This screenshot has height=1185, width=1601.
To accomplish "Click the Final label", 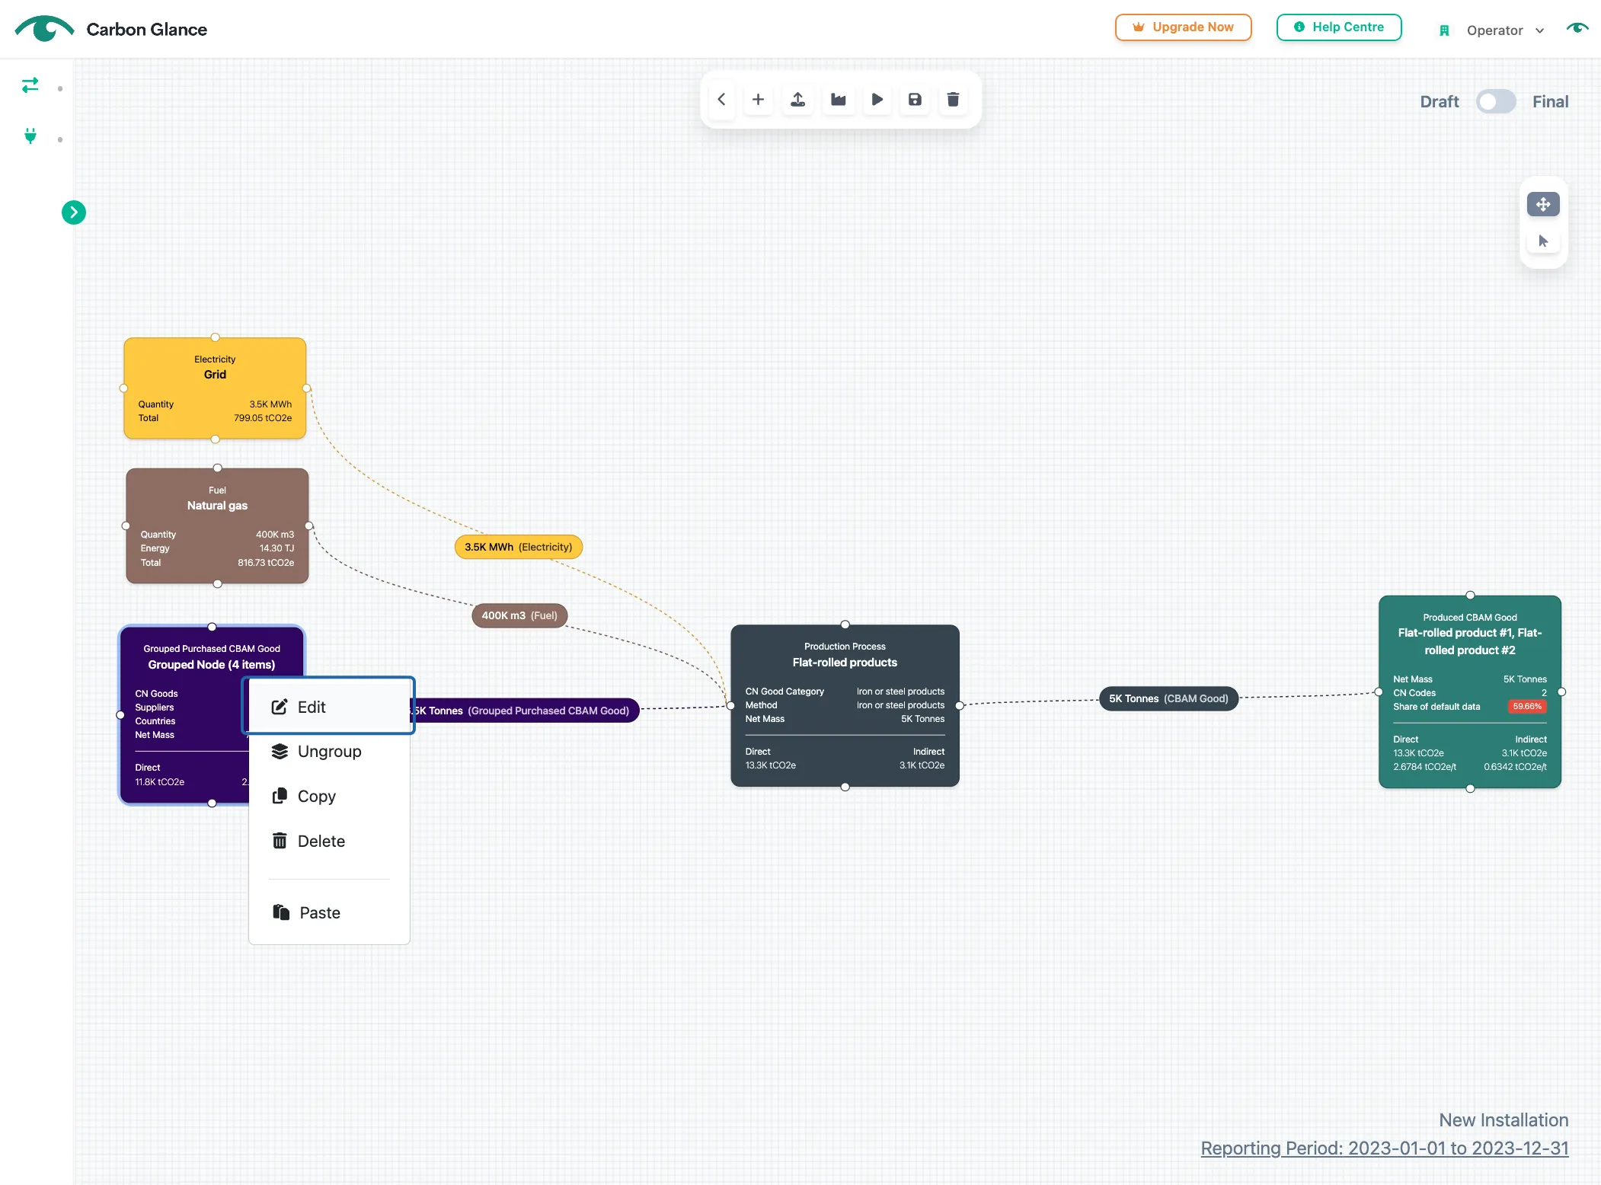I will tap(1550, 102).
